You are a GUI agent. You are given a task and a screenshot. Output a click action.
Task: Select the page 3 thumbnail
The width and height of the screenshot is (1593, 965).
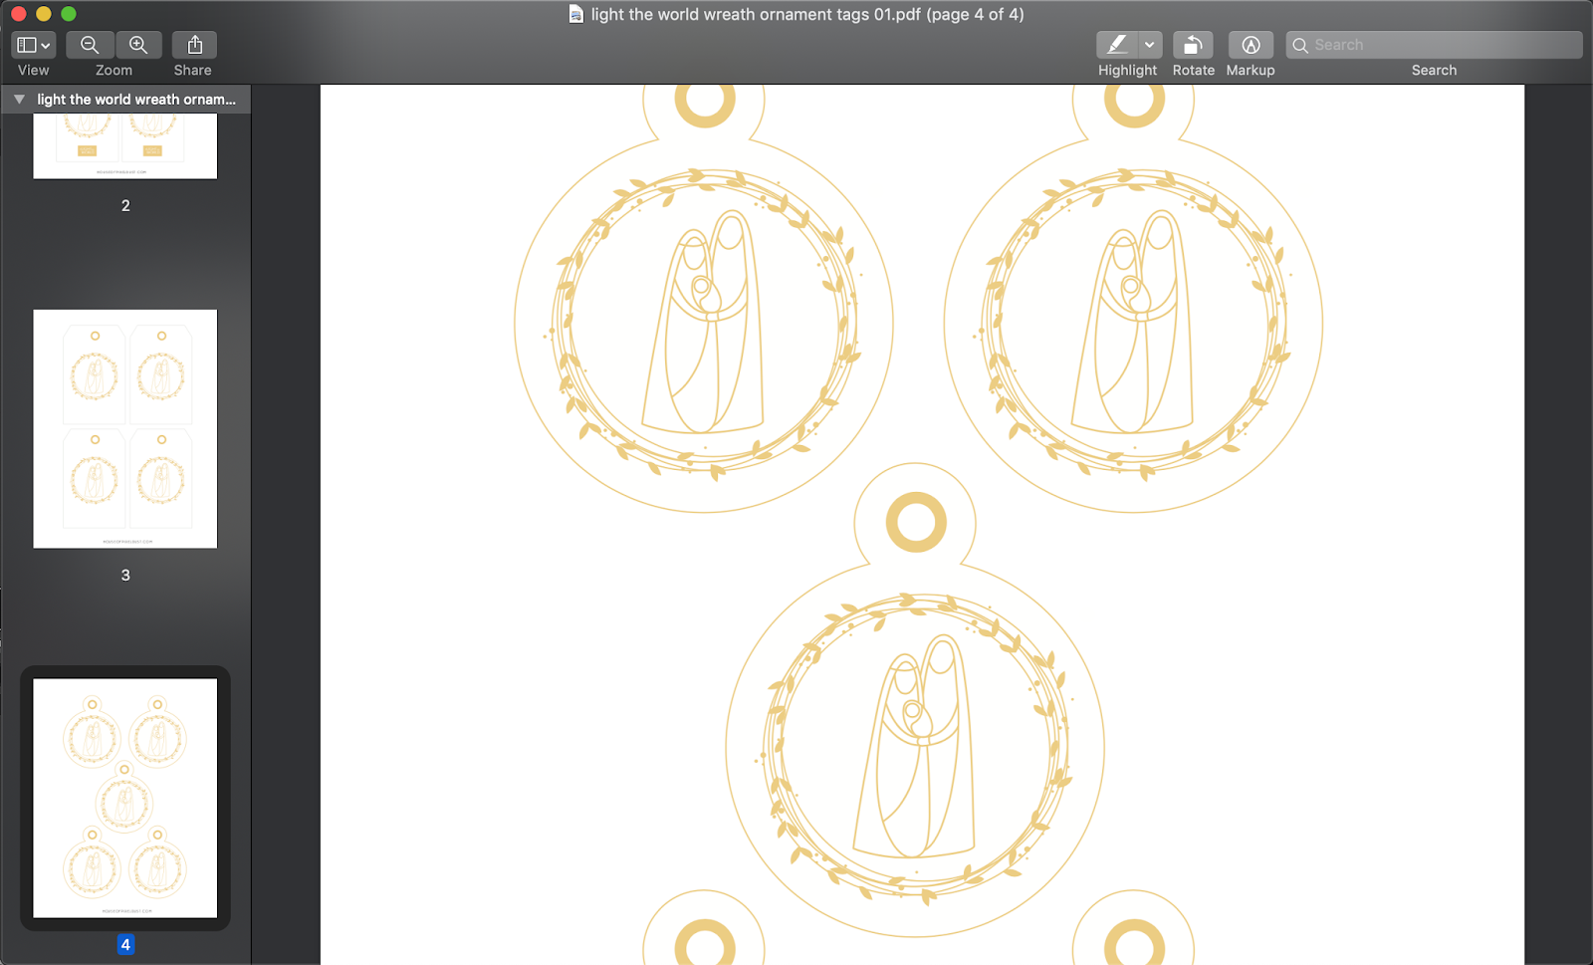[125, 429]
